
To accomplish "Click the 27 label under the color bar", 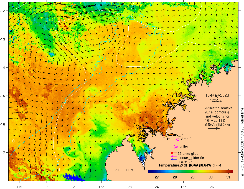I will tap(157, 177).
